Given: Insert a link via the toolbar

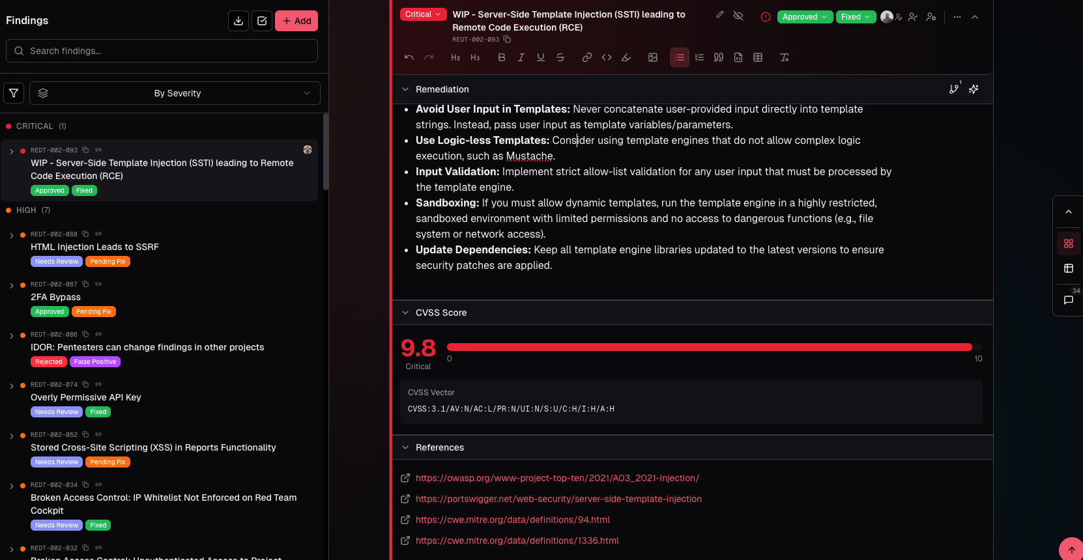Looking at the screenshot, I should click(x=586, y=57).
